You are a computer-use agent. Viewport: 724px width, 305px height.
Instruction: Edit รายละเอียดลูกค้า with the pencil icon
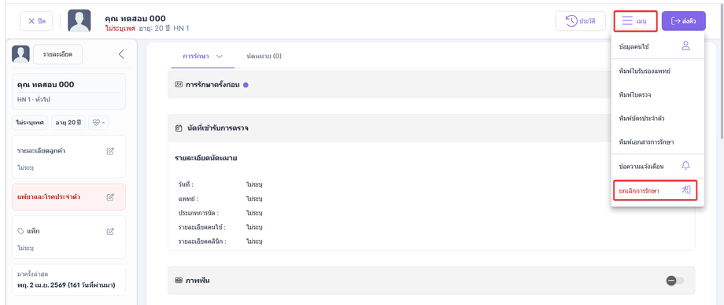point(110,151)
